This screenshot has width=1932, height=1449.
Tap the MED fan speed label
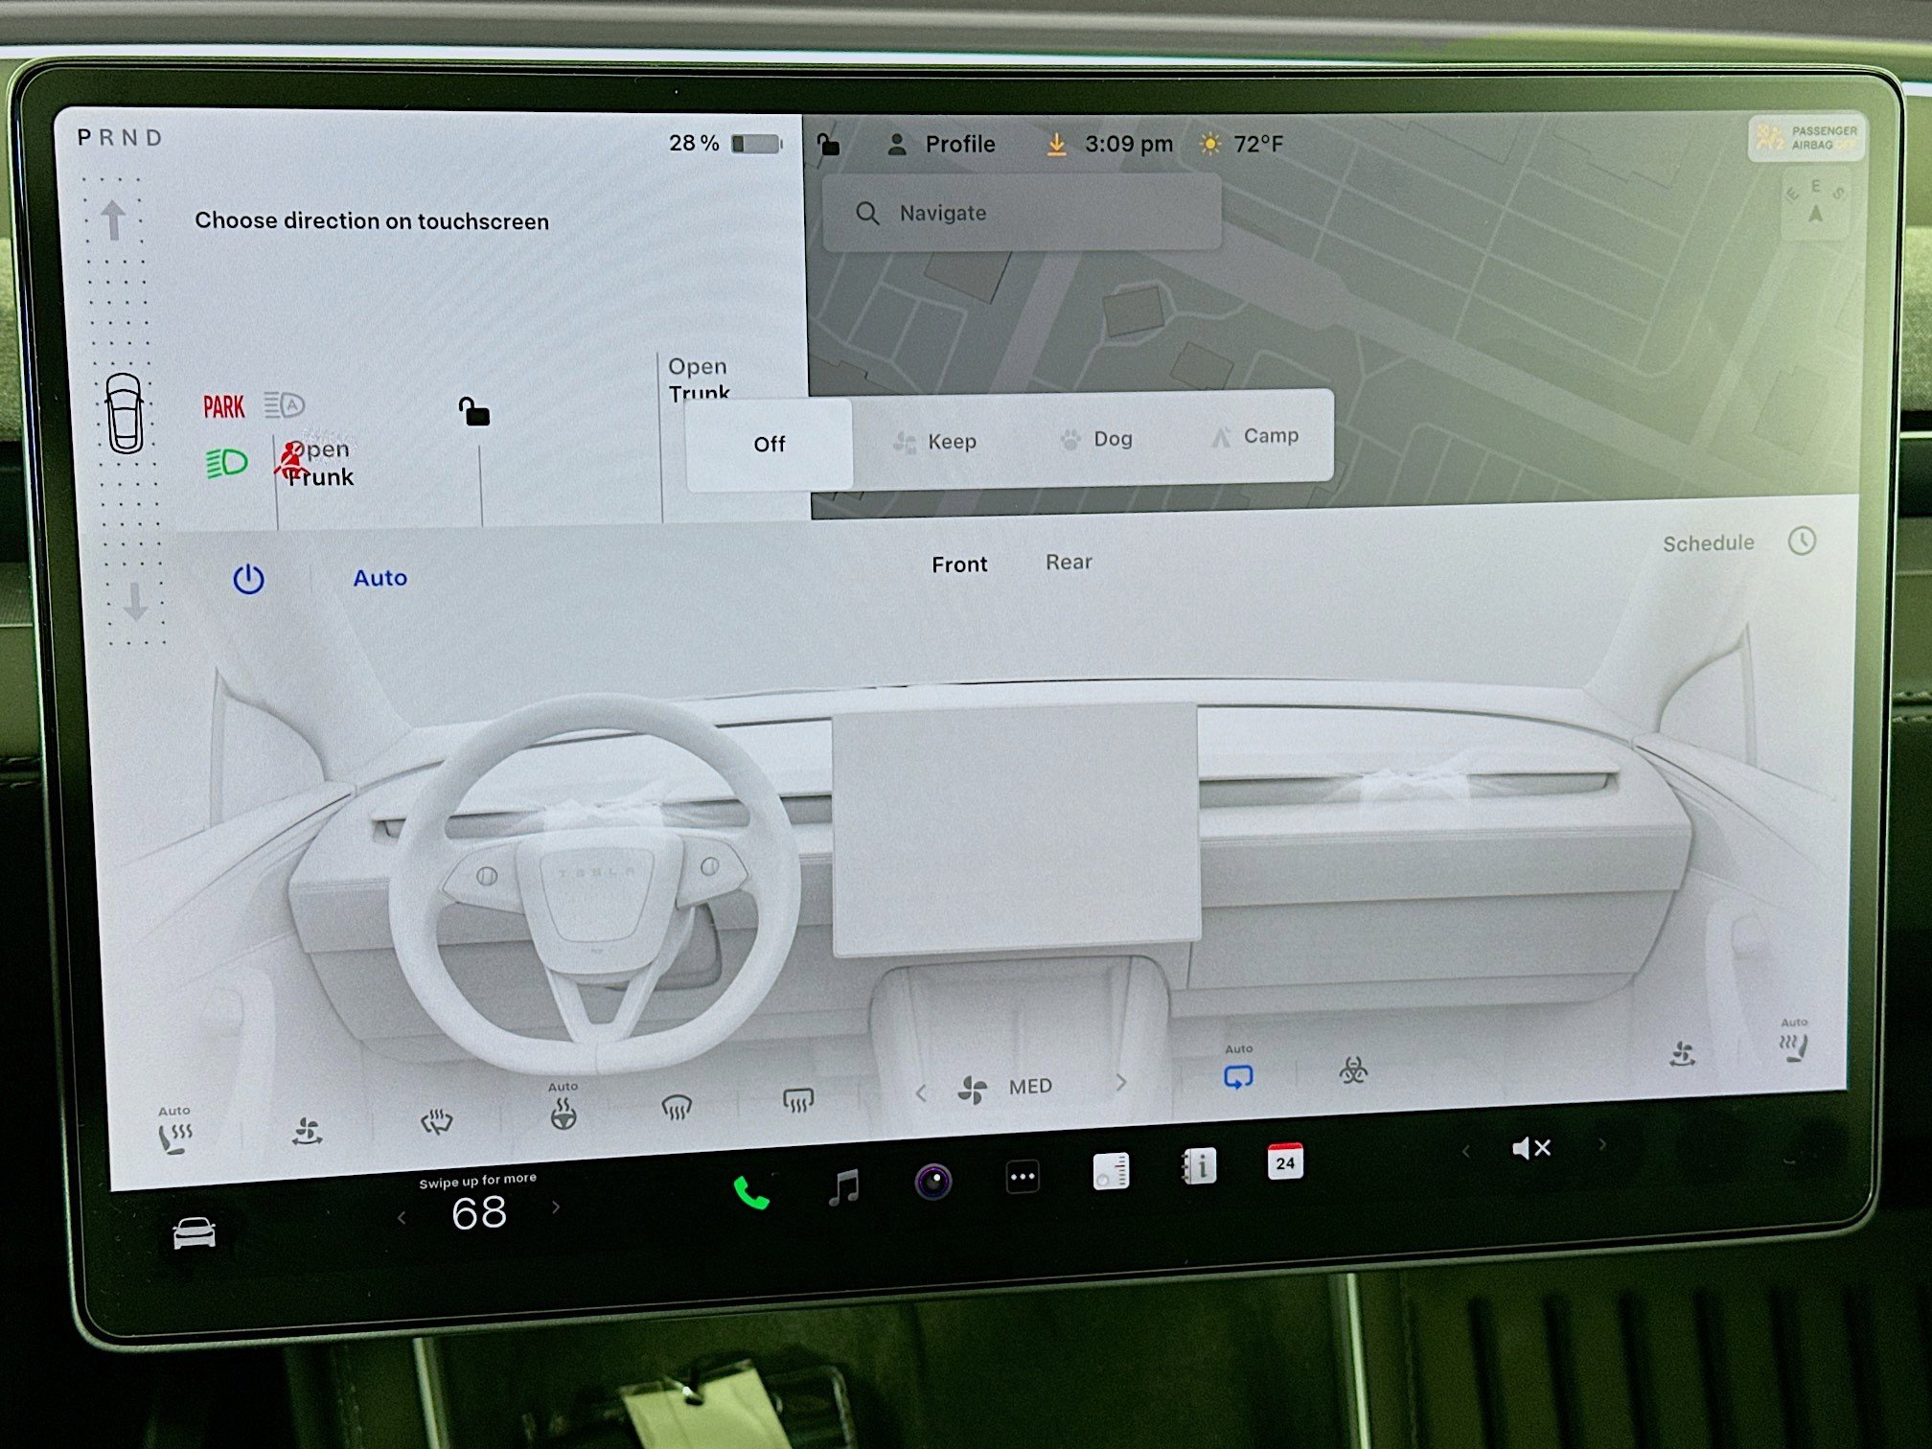1030,1087
